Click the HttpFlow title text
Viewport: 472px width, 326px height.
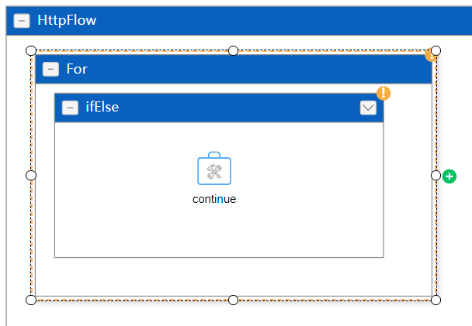click(67, 20)
